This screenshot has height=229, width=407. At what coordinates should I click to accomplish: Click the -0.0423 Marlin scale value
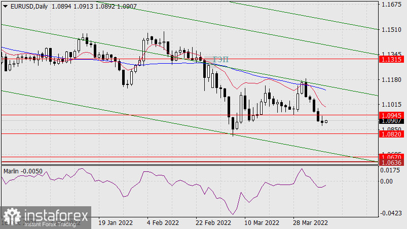click(391, 214)
